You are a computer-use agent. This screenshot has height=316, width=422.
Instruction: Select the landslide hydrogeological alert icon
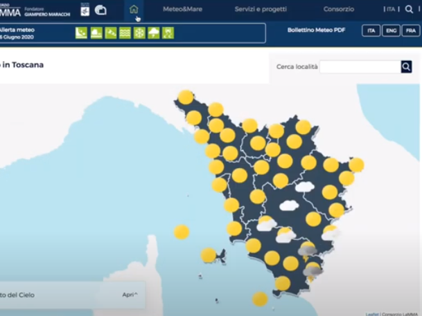[81, 33]
